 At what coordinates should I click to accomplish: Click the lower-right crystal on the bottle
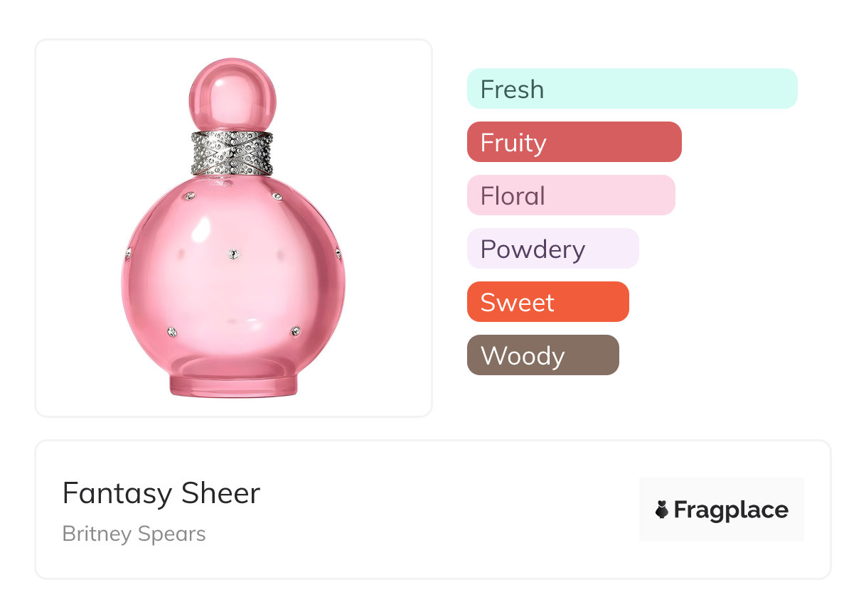click(x=295, y=331)
